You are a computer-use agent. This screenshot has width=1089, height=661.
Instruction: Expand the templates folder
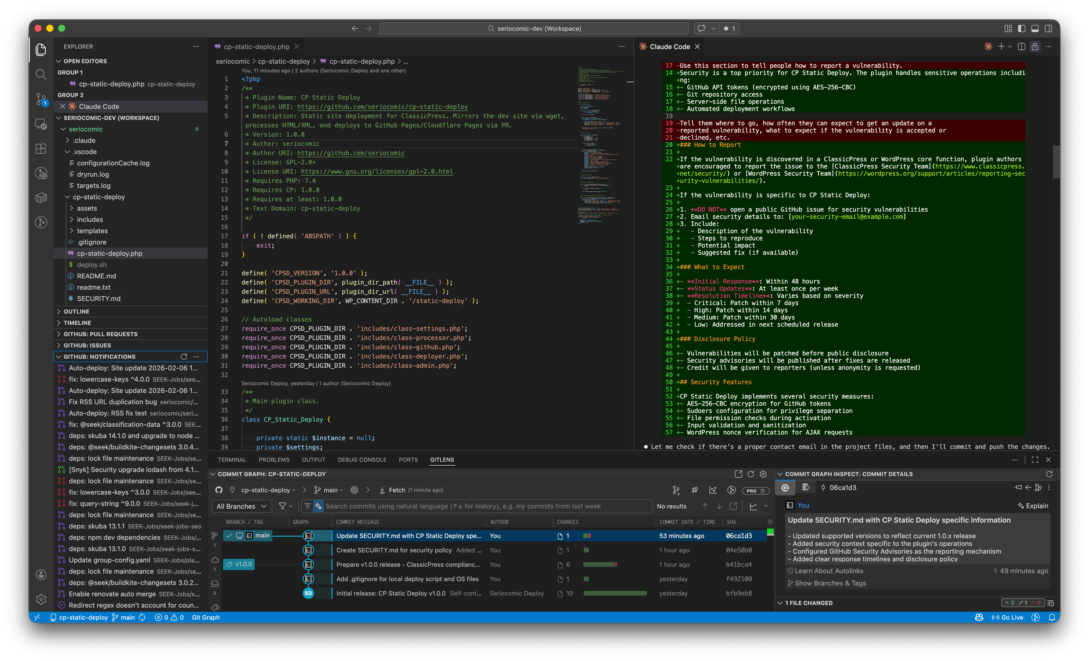[92, 231]
